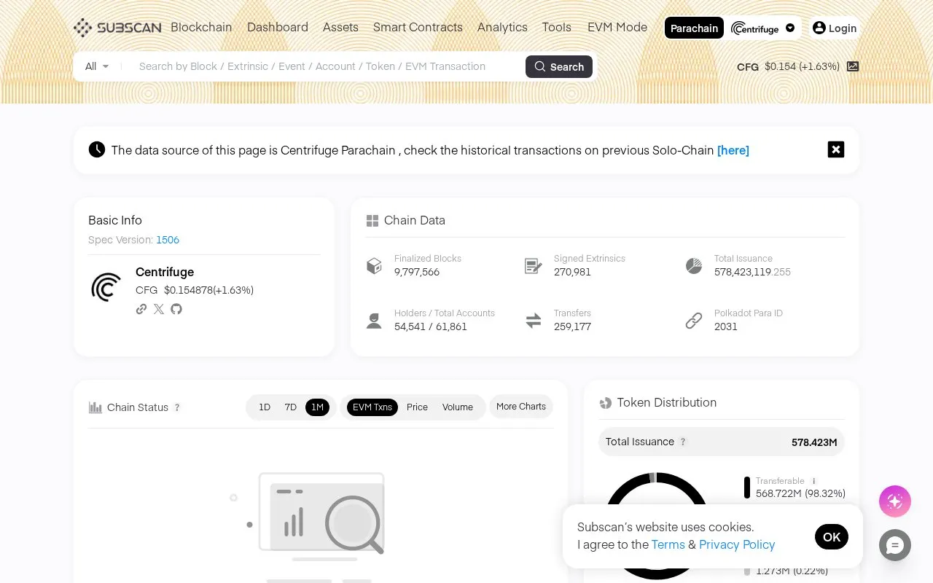This screenshot has height=583, width=933.
Task: Click the Signed Extrinsics icon
Action: [x=534, y=266]
